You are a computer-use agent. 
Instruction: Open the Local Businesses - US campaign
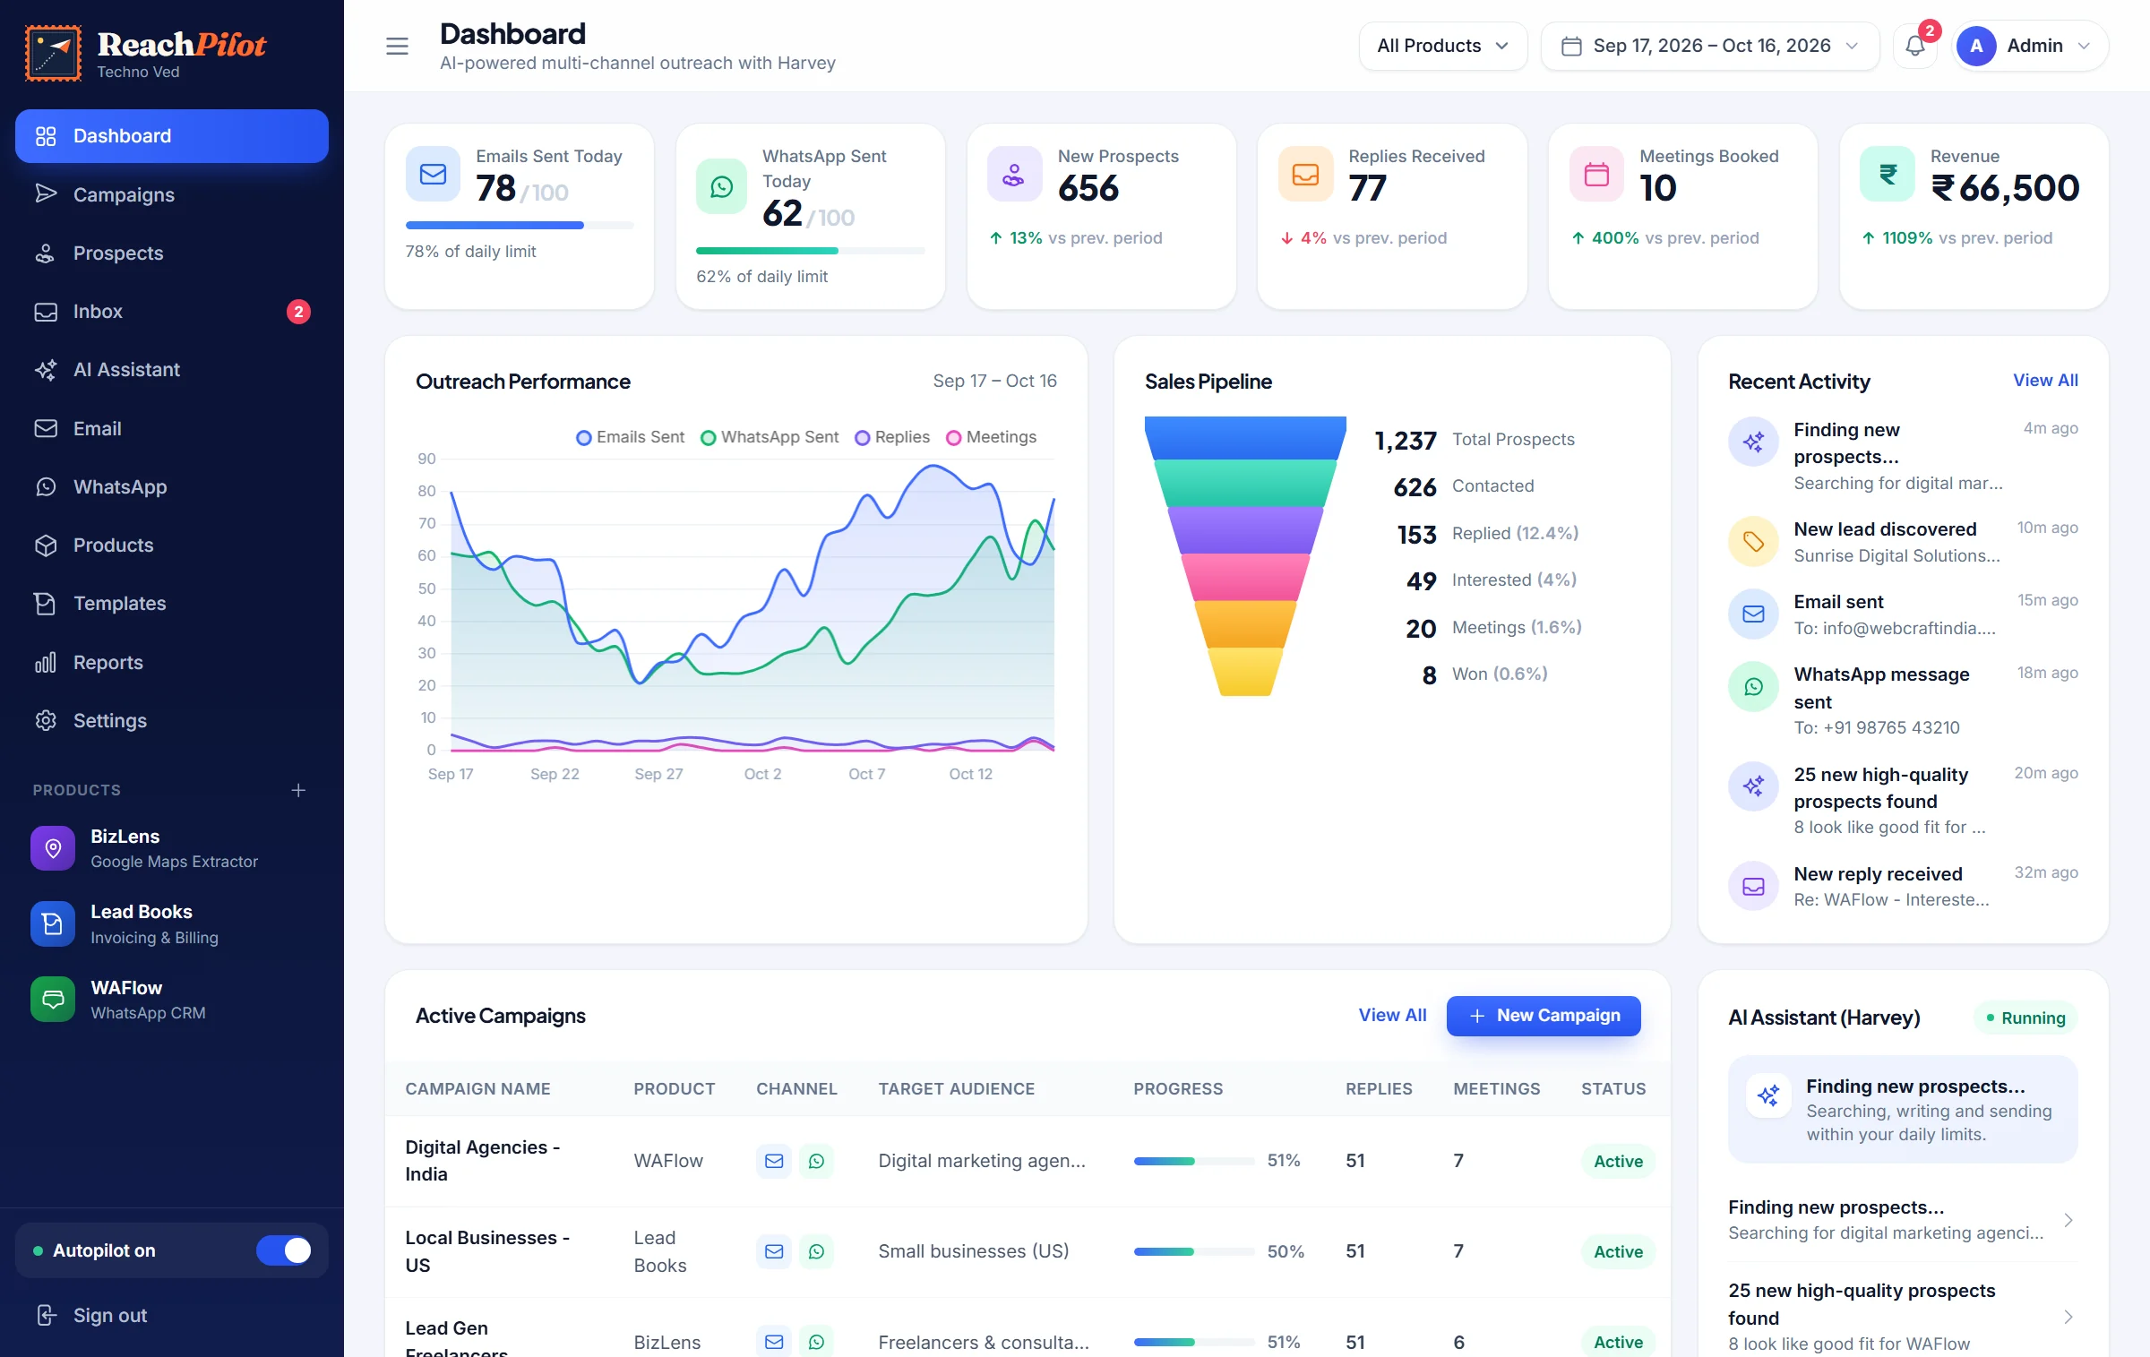pos(486,1251)
